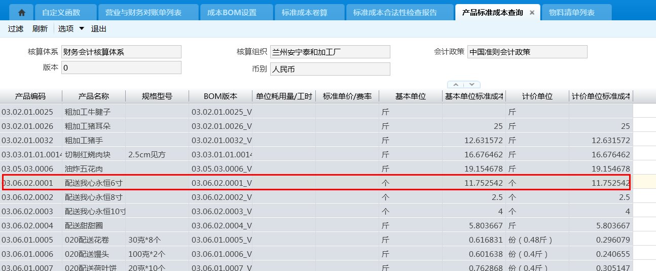Screen dimensions: 656x271
Task: Select product 配送我心永恒6寸
Action: click(94, 183)
